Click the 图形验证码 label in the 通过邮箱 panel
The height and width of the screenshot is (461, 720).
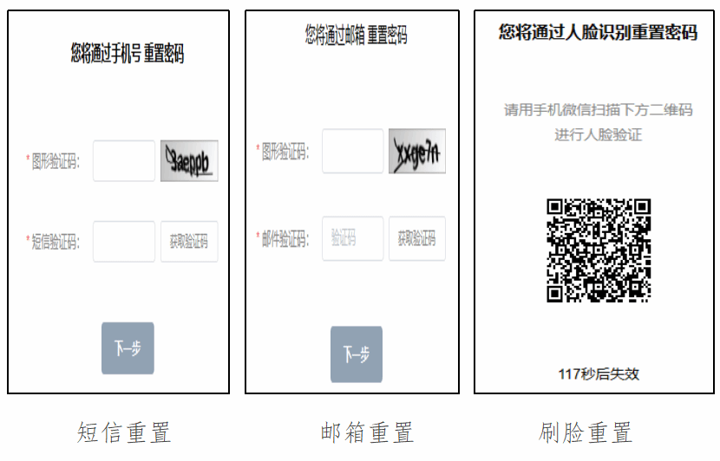[285, 152]
